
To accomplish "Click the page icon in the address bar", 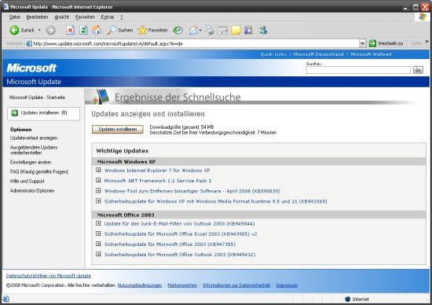I will point(28,43).
